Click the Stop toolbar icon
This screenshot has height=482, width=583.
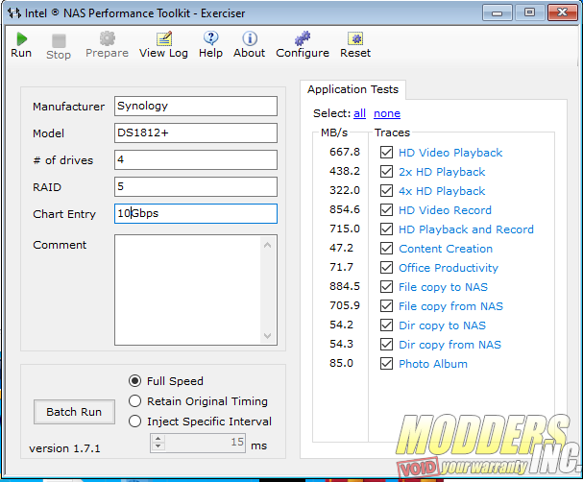click(59, 41)
